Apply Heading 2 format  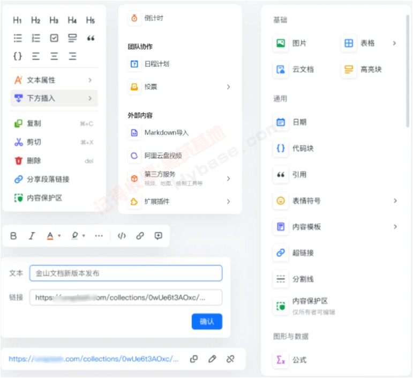tap(35, 20)
